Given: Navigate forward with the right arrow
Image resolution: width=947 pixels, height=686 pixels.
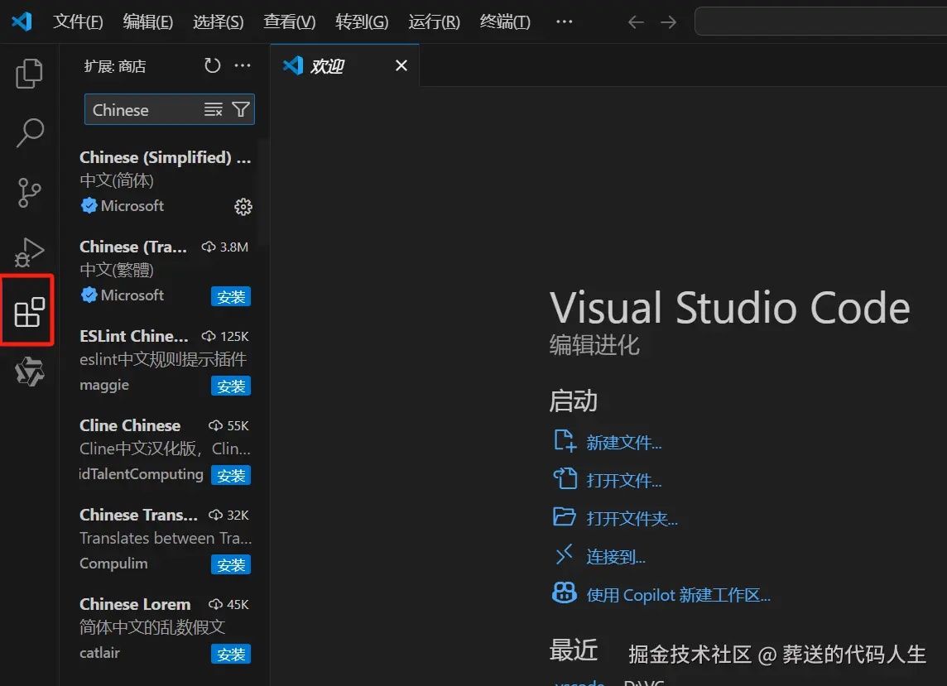Looking at the screenshot, I should pyautogui.click(x=668, y=22).
